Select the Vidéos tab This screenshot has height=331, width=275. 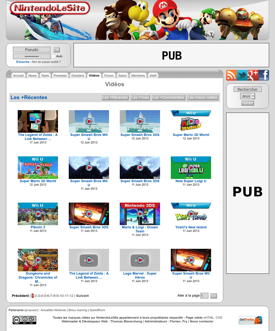point(94,75)
